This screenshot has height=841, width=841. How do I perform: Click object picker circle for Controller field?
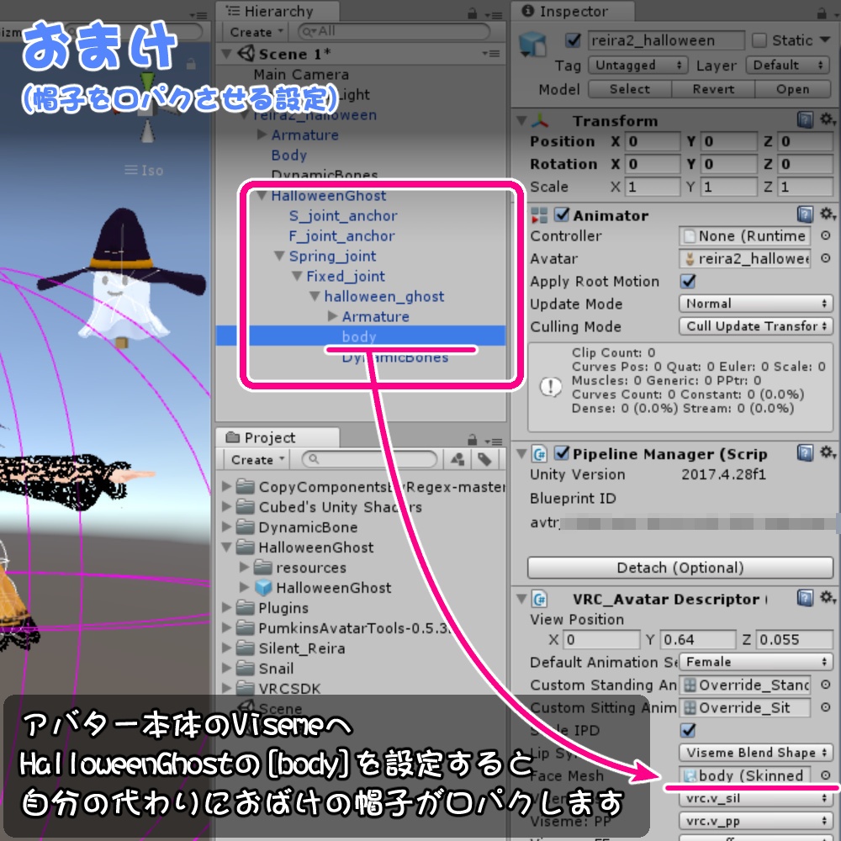click(826, 235)
